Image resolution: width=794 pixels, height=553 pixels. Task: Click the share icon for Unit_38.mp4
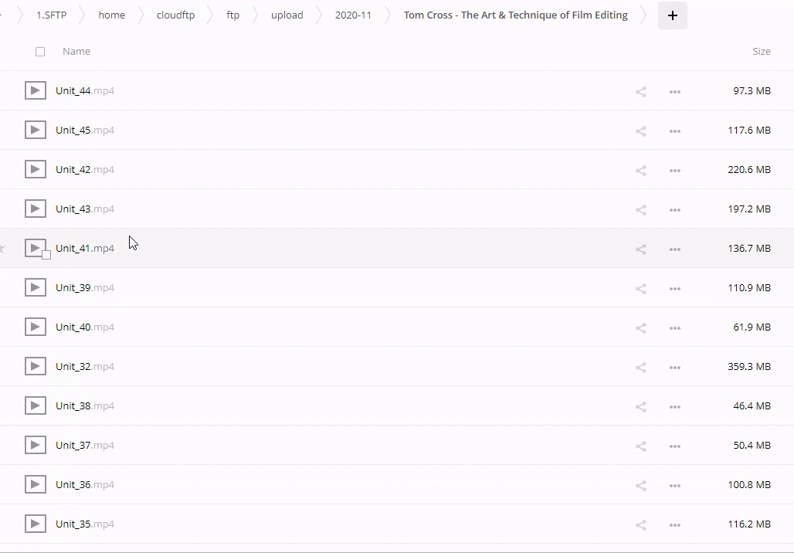pyautogui.click(x=640, y=406)
